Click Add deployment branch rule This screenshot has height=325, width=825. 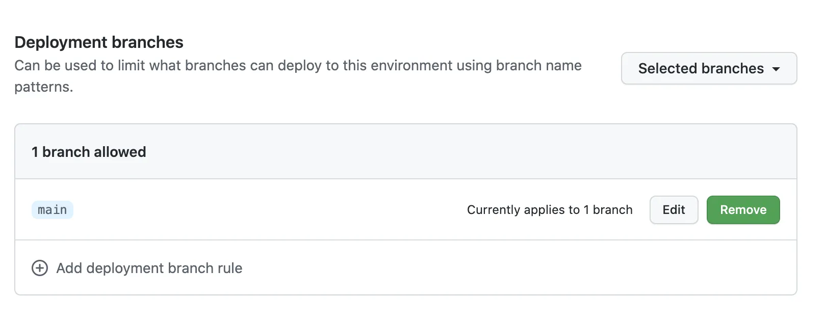click(149, 268)
